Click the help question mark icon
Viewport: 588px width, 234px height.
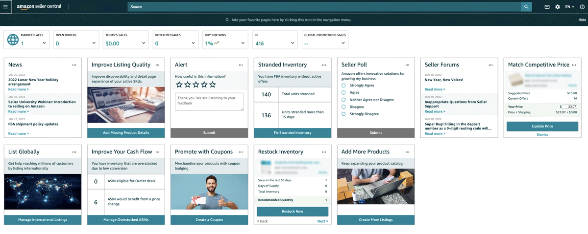tap(582, 7)
